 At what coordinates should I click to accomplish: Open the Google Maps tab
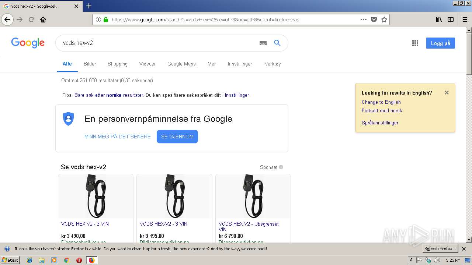coord(181,64)
